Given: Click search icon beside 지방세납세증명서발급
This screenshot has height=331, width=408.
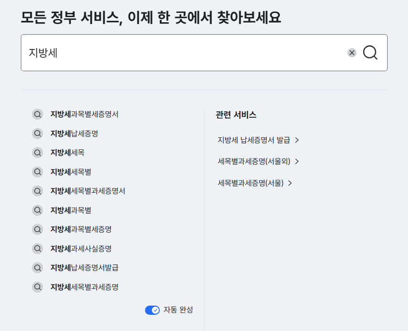Looking at the screenshot, I should pos(38,268).
